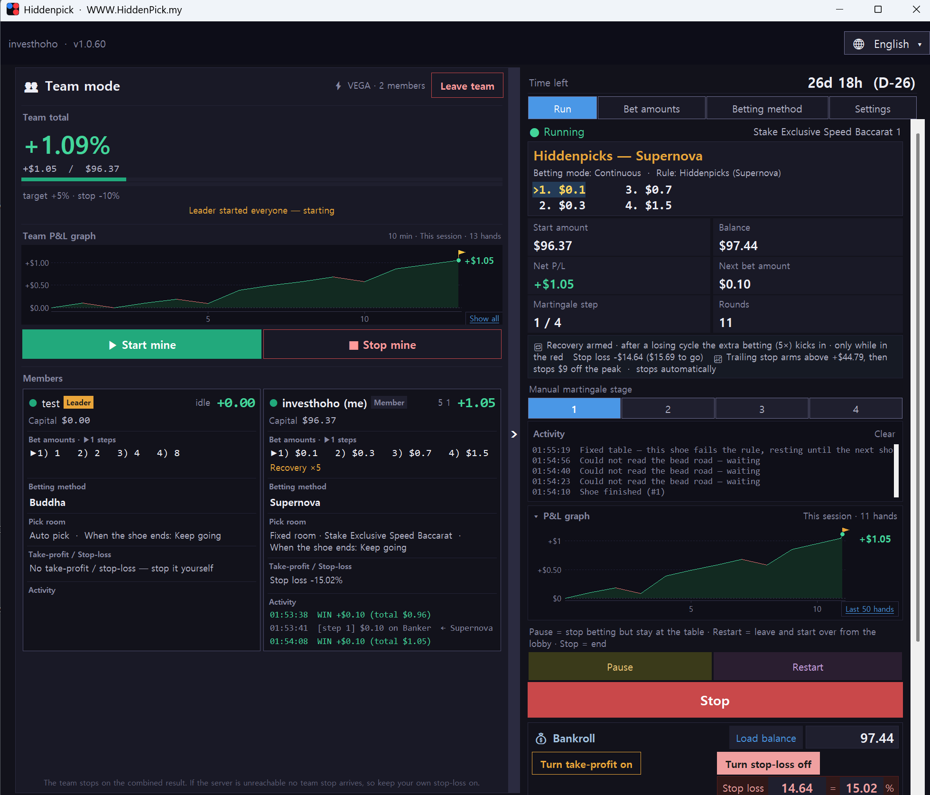Click the 01:54:08 WIN entry in member activity

point(350,641)
